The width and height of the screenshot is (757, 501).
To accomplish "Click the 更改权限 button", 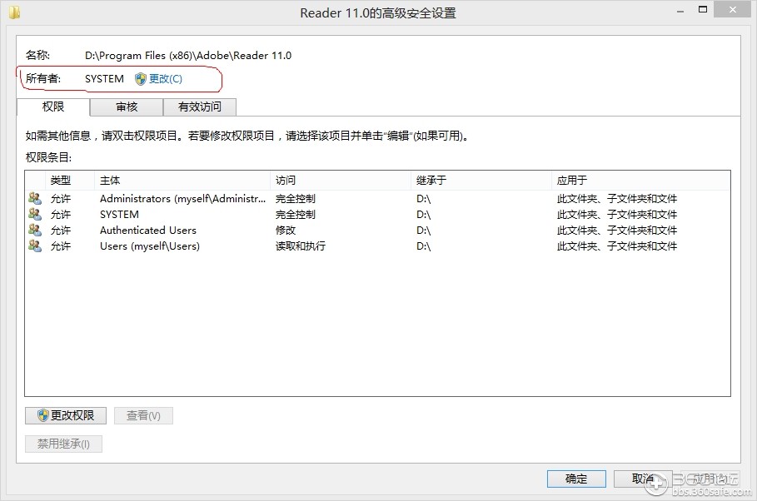I will tap(65, 415).
